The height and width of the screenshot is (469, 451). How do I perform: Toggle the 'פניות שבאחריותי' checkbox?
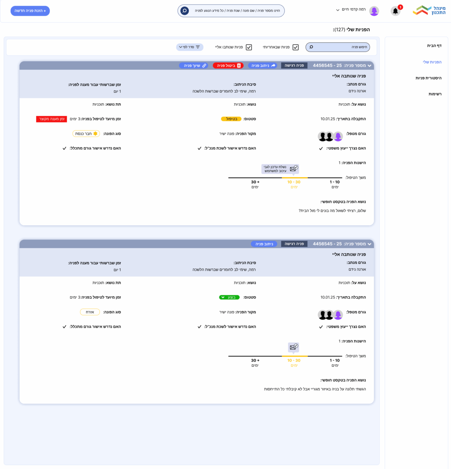[296, 47]
